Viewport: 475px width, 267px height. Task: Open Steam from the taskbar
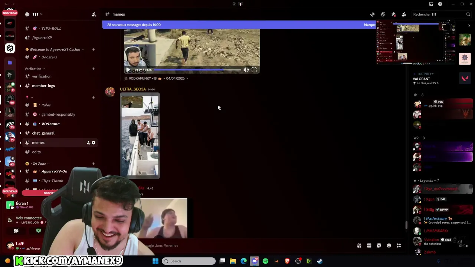pos(320,261)
